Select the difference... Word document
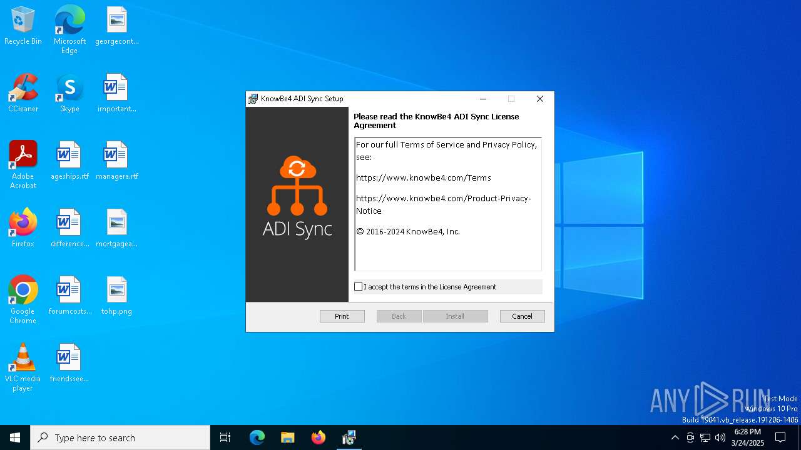Viewport: 801px width, 450px height. (69, 229)
